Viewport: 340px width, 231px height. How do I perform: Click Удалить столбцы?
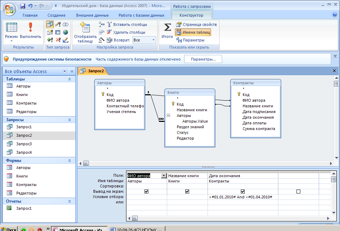126,32
